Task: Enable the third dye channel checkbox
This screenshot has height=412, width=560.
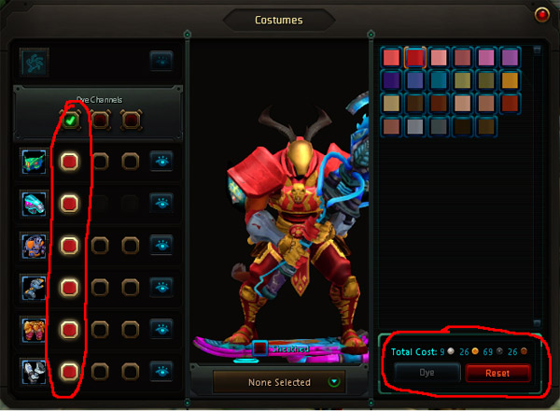Action: pos(131,121)
